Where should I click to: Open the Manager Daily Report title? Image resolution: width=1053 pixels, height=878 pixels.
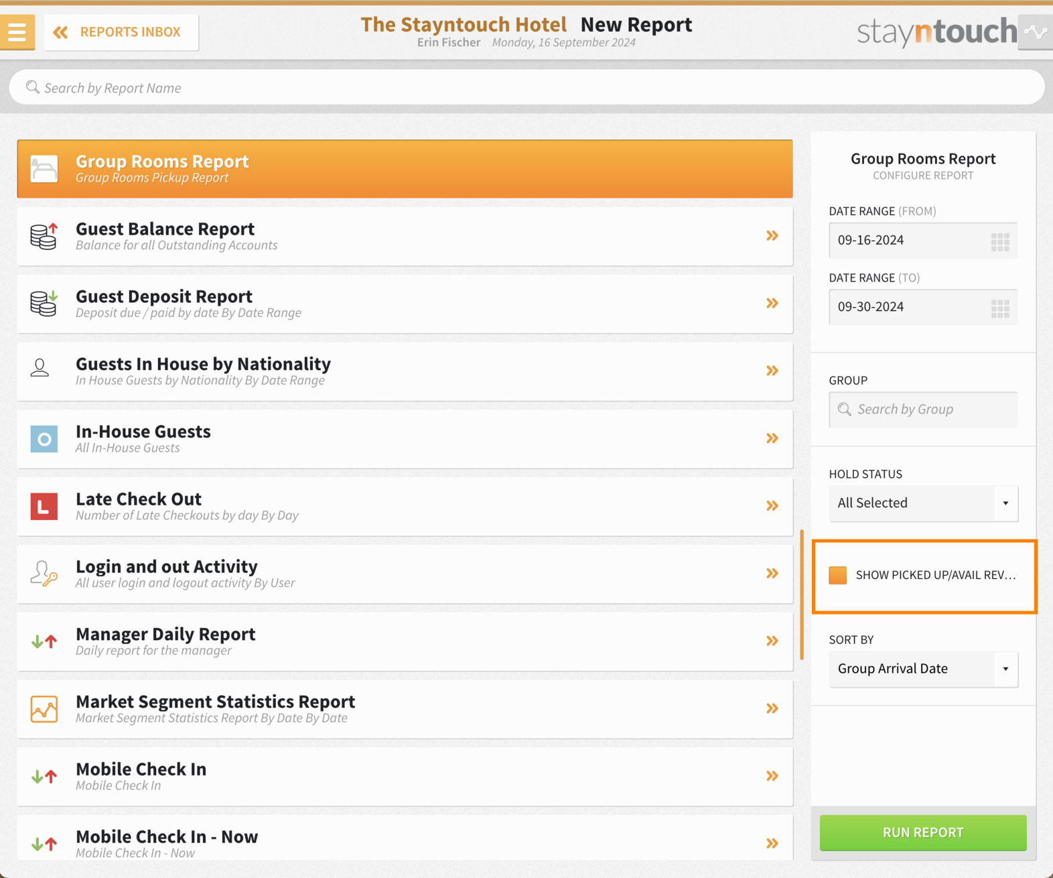[x=165, y=634]
